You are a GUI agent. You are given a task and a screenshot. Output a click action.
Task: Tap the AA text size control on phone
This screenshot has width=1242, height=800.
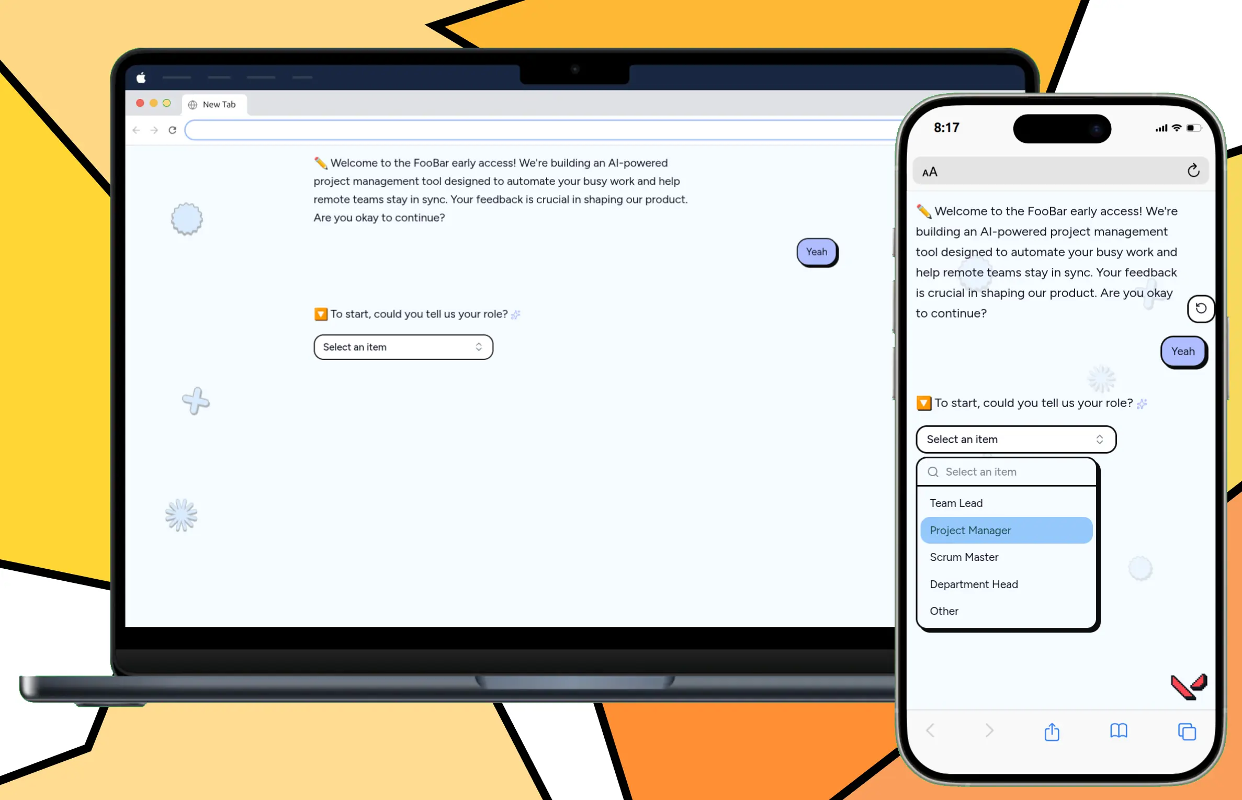(x=930, y=172)
